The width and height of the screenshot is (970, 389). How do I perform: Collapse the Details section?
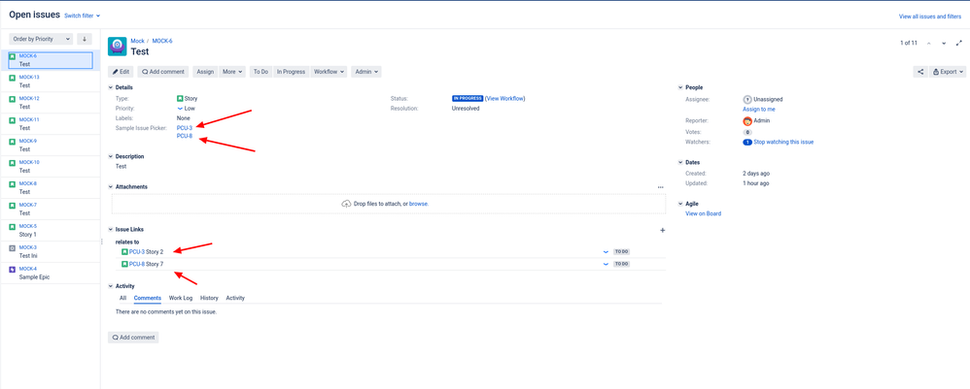(x=111, y=87)
